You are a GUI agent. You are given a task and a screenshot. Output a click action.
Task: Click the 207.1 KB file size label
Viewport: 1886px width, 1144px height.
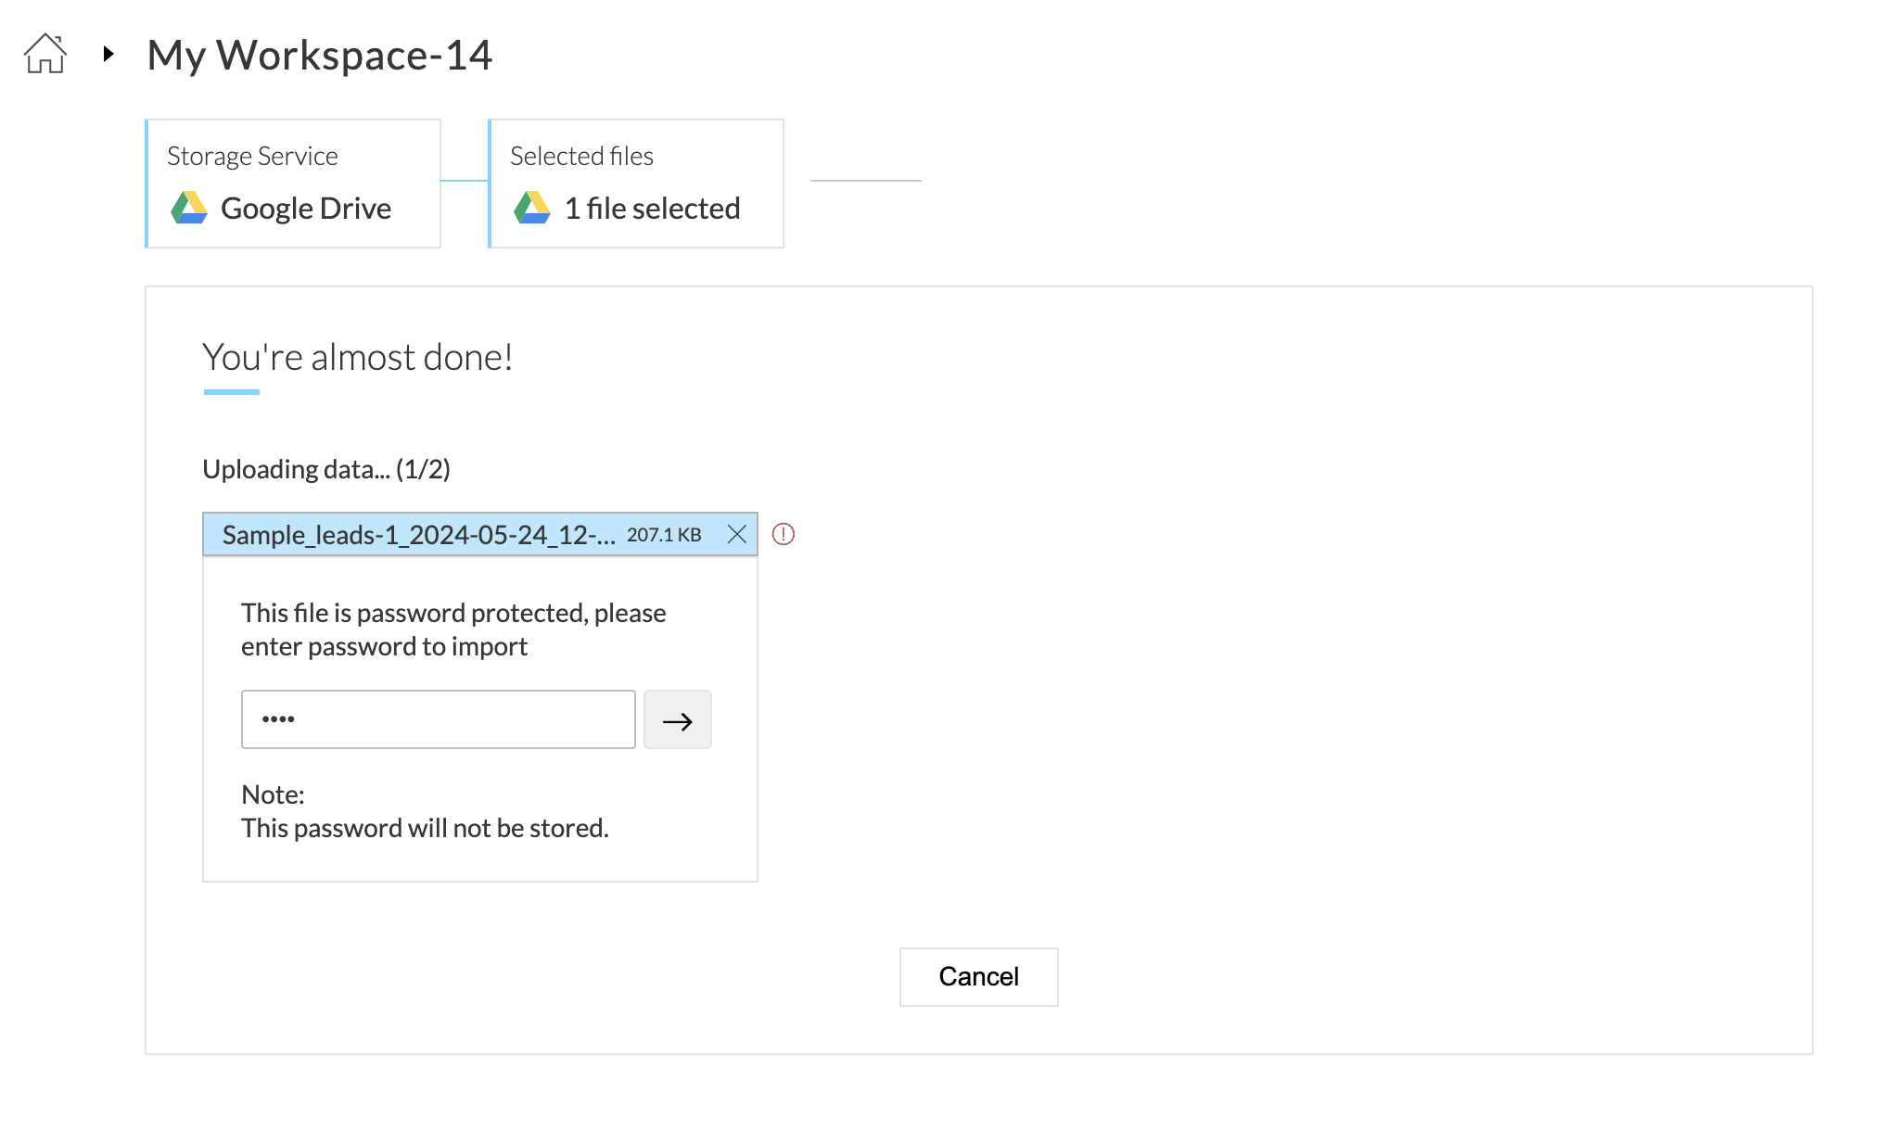[664, 535]
